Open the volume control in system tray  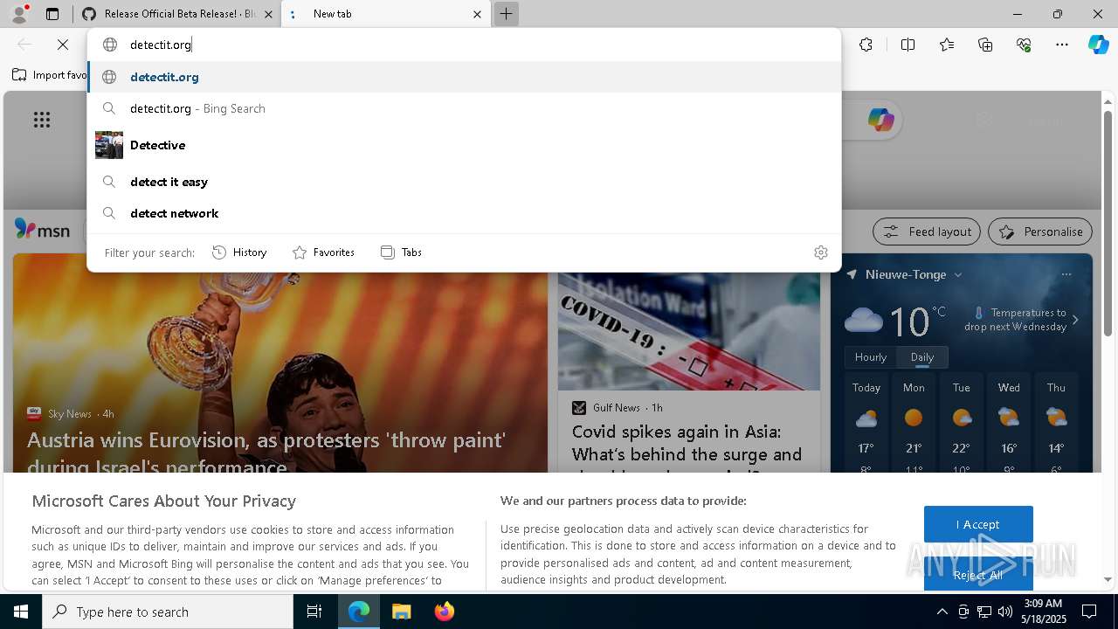1005,612
